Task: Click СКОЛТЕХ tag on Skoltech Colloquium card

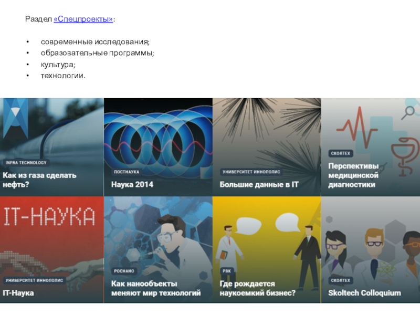Action: (x=340, y=280)
